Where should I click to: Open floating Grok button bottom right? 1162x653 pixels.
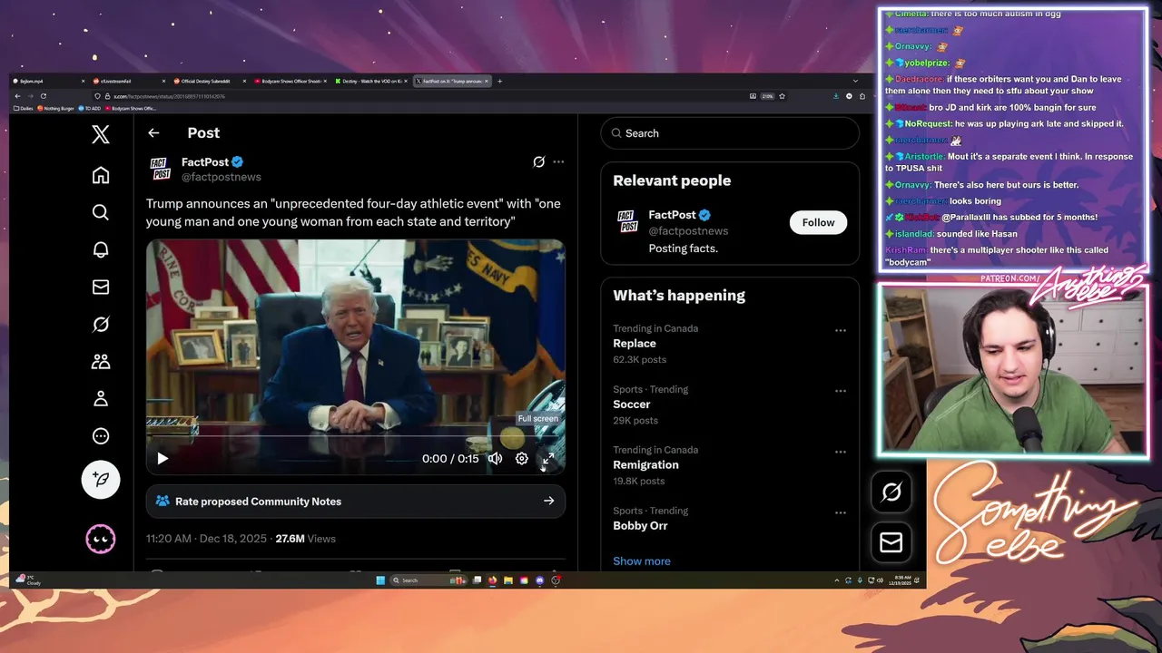pos(891,492)
